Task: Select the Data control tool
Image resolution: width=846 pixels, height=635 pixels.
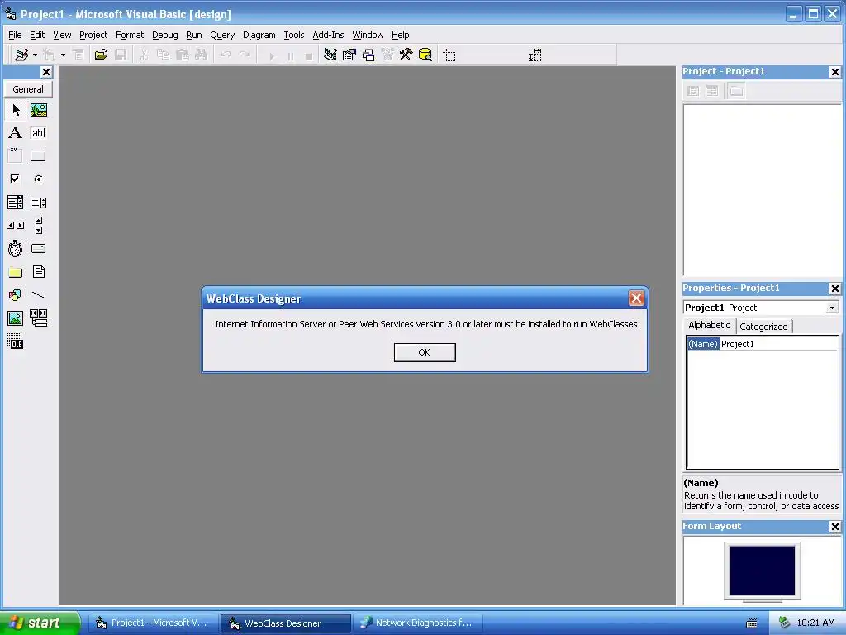Action: pyautogui.click(x=38, y=318)
